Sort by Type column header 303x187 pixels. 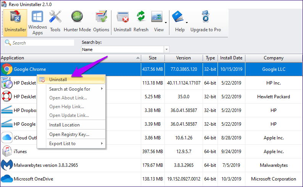click(x=210, y=58)
